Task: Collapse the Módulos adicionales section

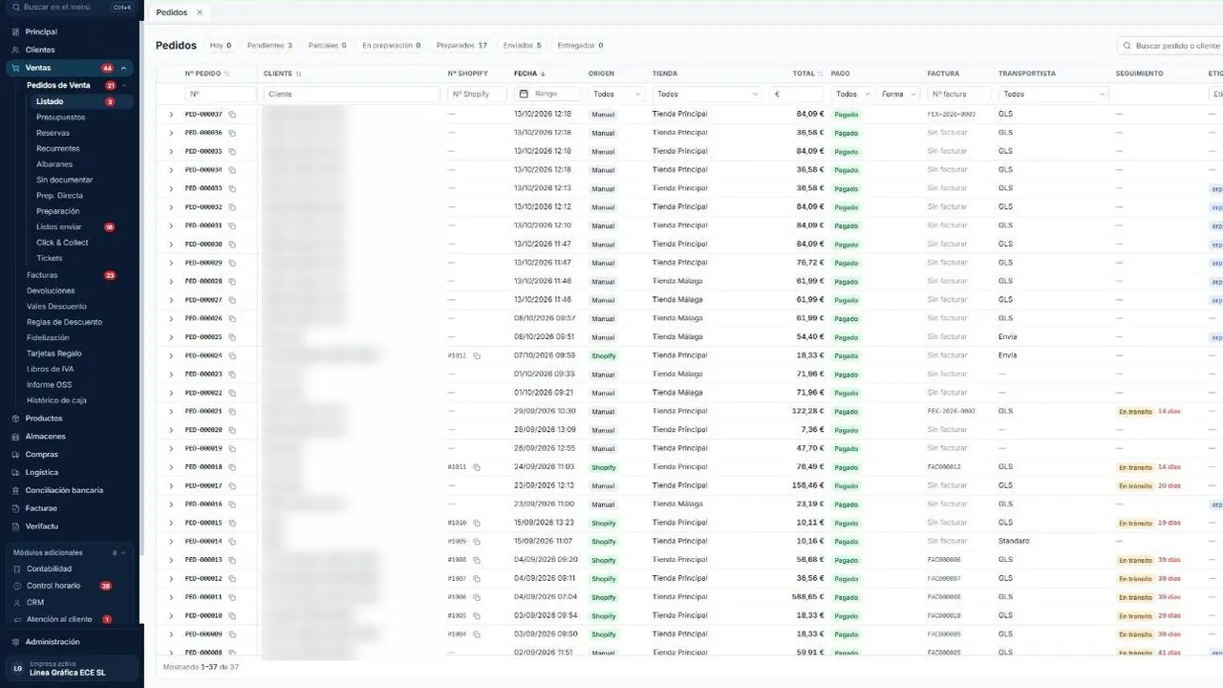Action: (124, 552)
